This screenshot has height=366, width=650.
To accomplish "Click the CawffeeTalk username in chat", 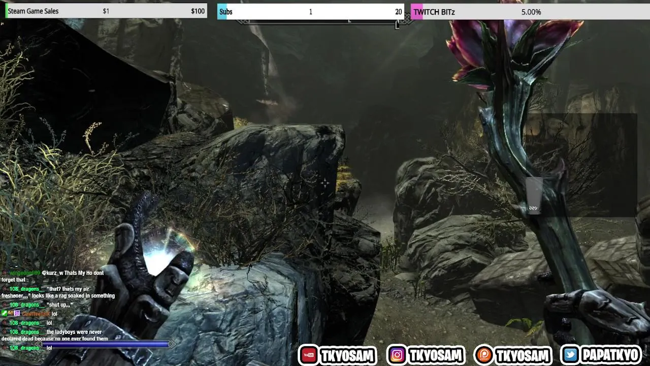I will coord(36,314).
